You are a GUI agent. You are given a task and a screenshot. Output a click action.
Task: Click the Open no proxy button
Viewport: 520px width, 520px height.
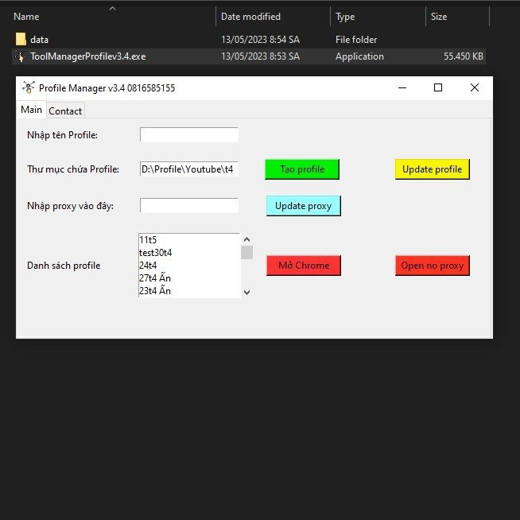point(432,266)
